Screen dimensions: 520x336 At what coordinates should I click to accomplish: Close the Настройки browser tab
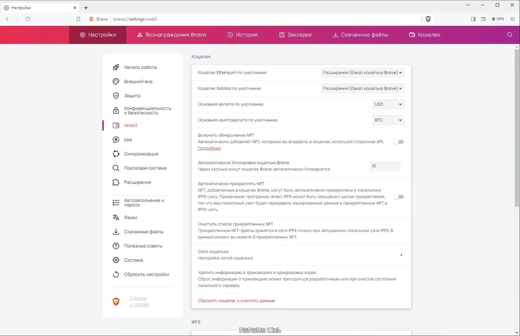tap(76, 8)
